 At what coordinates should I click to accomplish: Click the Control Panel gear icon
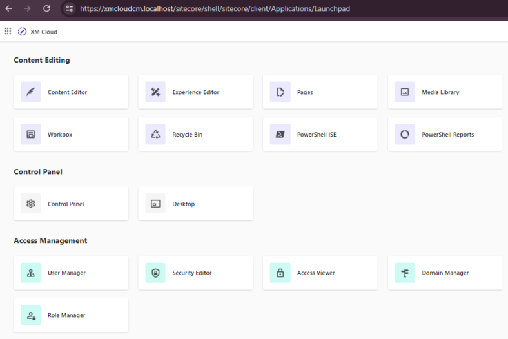click(x=31, y=204)
